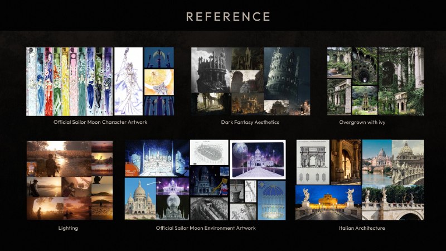Select the large ivy ruins with white columns image
Viewport: 446px width, 251px height.
[401, 81]
